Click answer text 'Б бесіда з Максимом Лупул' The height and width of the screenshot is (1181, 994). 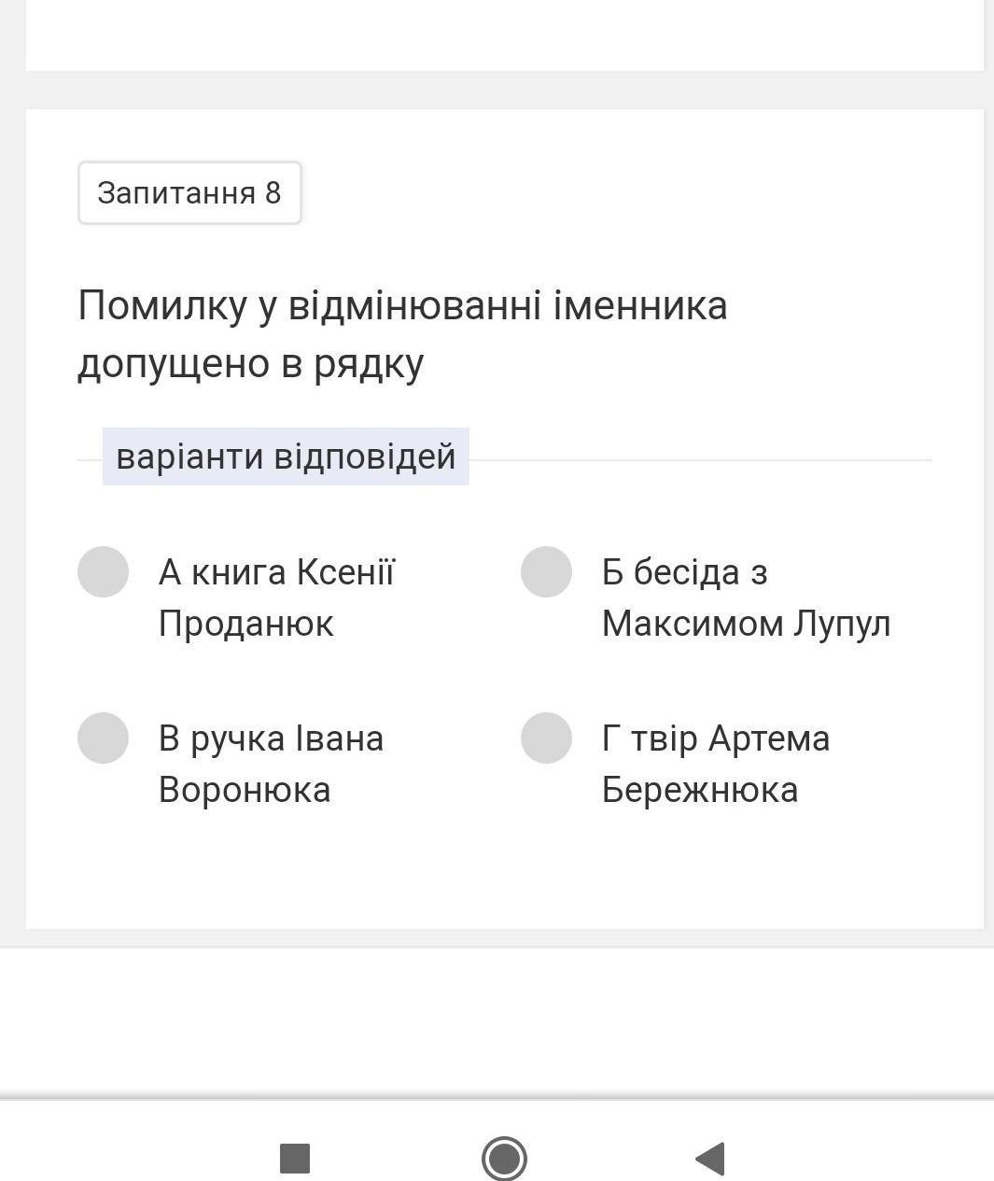745,598
